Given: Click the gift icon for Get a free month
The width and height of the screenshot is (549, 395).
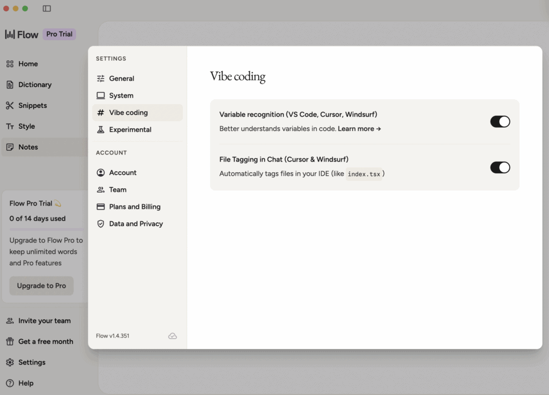Looking at the screenshot, I should coord(10,342).
